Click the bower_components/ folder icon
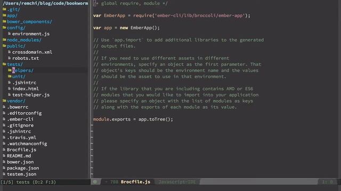The width and height of the screenshot is (341, 191). [4, 21]
